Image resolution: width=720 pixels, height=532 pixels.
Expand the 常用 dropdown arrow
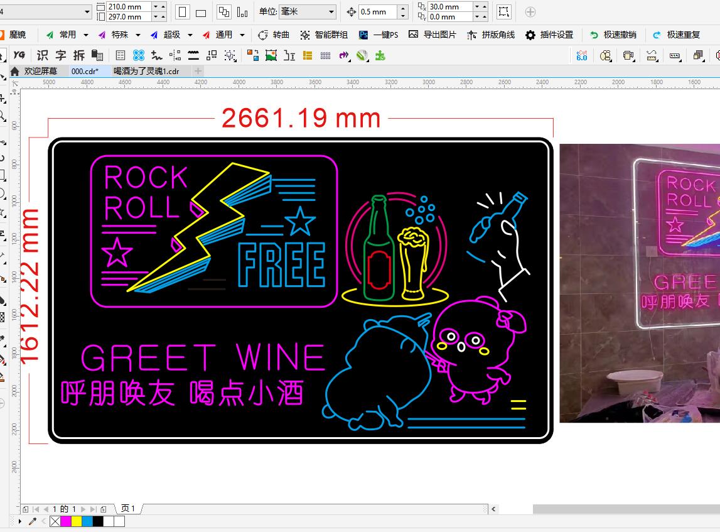(86, 35)
